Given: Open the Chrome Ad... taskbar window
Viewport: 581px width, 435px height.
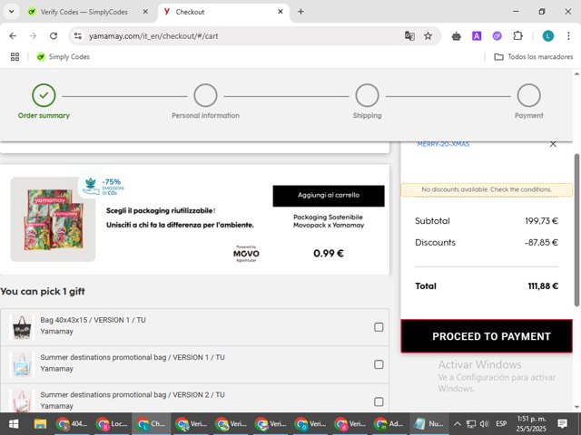Looking at the screenshot, I should click(x=389, y=424).
